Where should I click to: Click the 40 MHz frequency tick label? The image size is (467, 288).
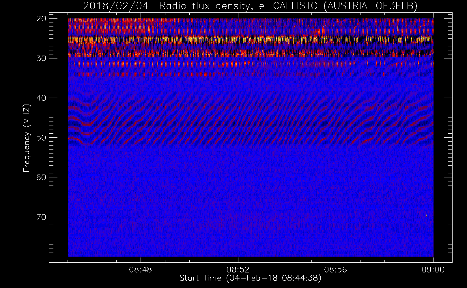coord(42,98)
